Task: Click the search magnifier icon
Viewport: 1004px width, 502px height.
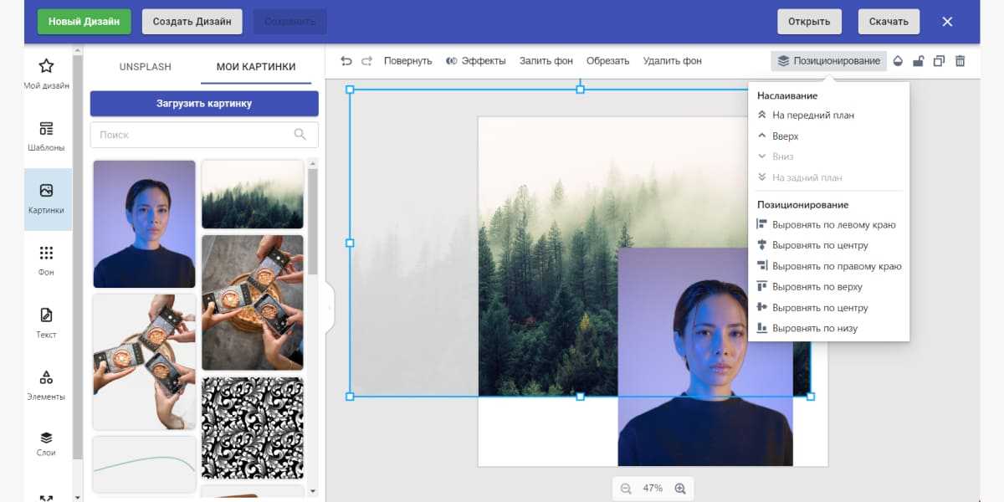Action: click(x=300, y=135)
